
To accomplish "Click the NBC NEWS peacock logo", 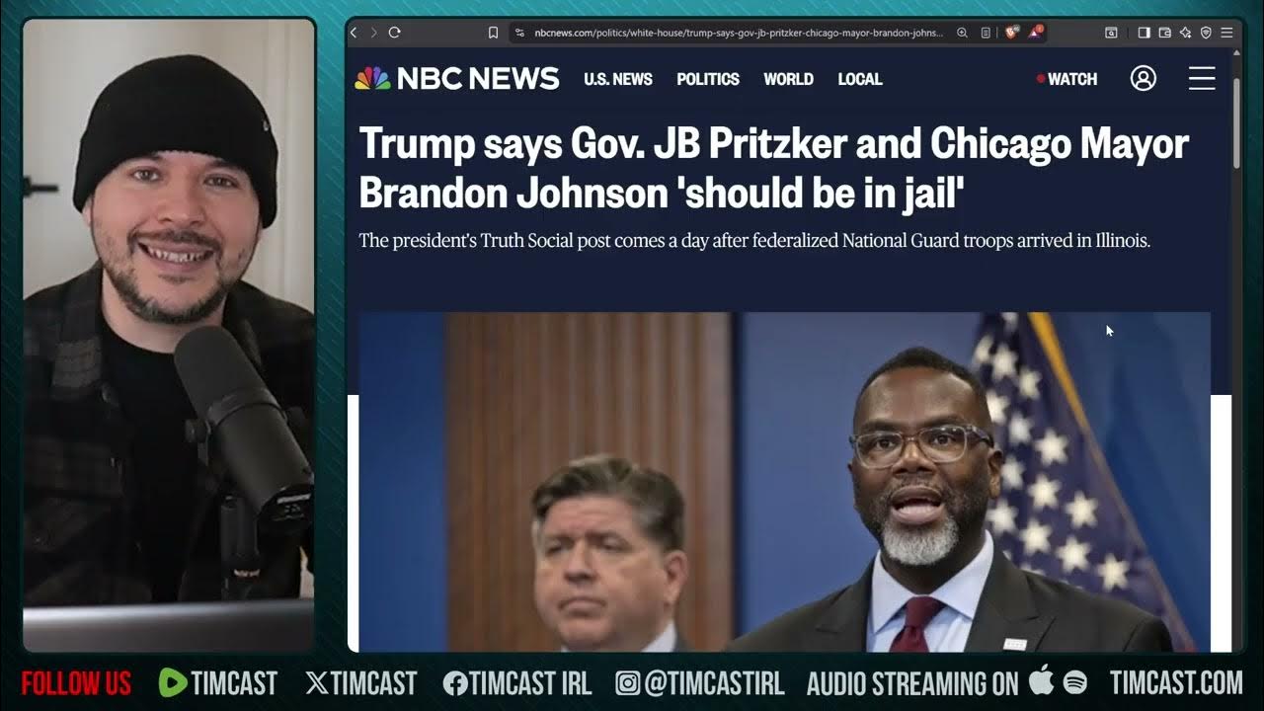I will point(457,79).
